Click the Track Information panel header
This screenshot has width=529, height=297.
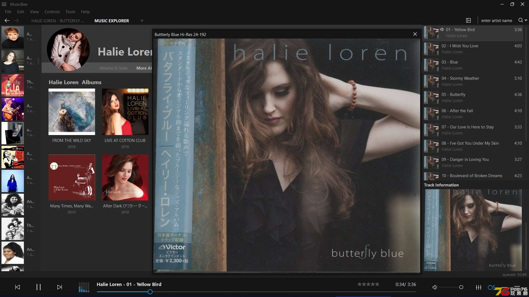441,185
